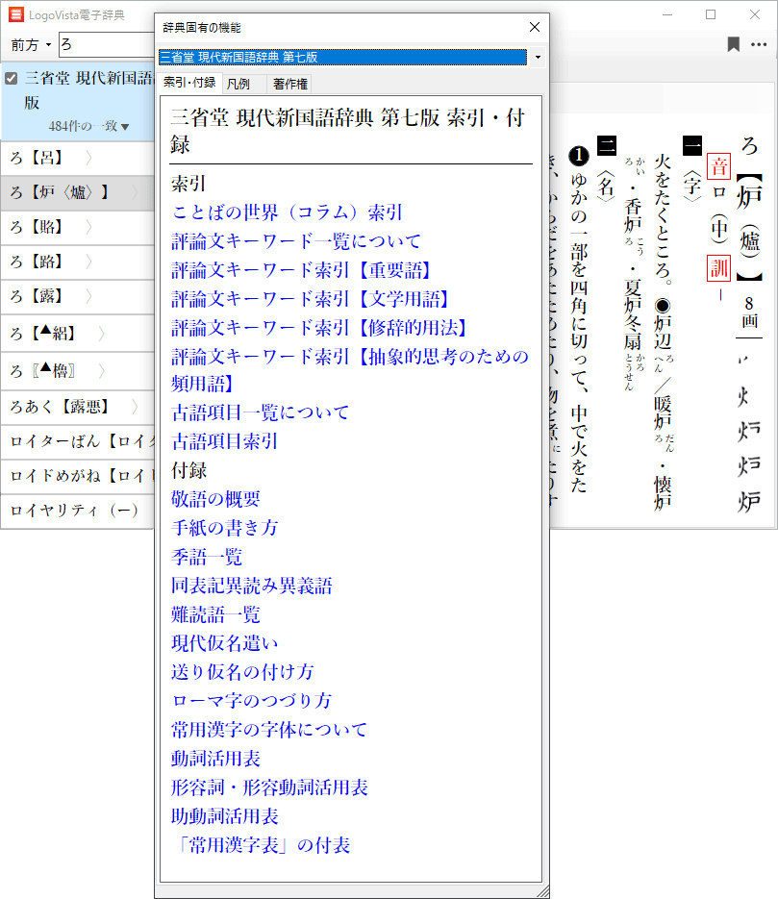Image resolution: width=778 pixels, height=899 pixels.
Task: Click the search input field containing ろ
Action: pos(106,45)
